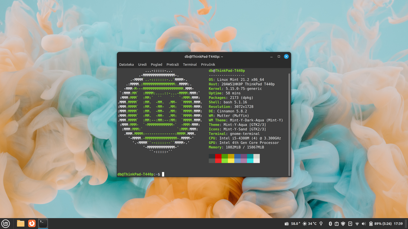Launch the file manager from the panel
Screen dimensions: 408x229
(21, 224)
